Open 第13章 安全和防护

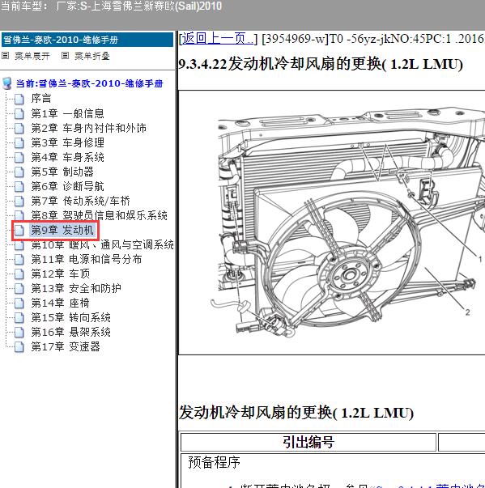pyautogui.click(x=76, y=288)
